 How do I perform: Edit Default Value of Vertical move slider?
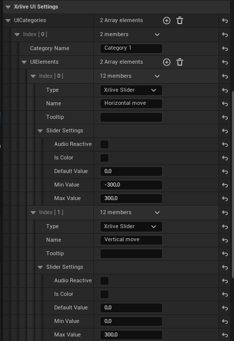pyautogui.click(x=131, y=308)
